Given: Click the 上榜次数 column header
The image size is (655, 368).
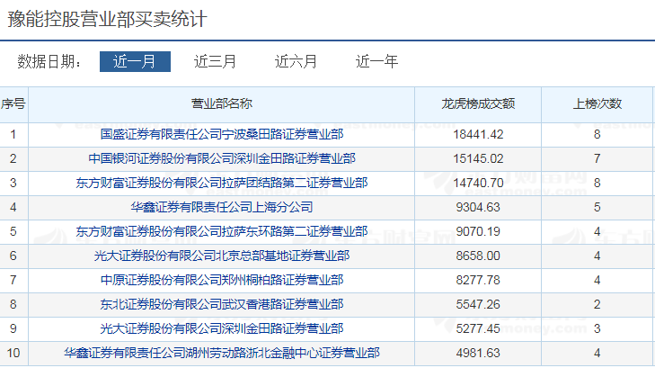Looking at the screenshot, I should [597, 103].
